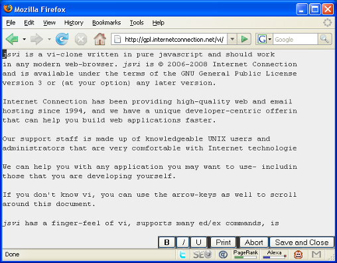This screenshot has width=337, height=263.
Task: Click the Alexa rank indicator
Action: point(274,254)
